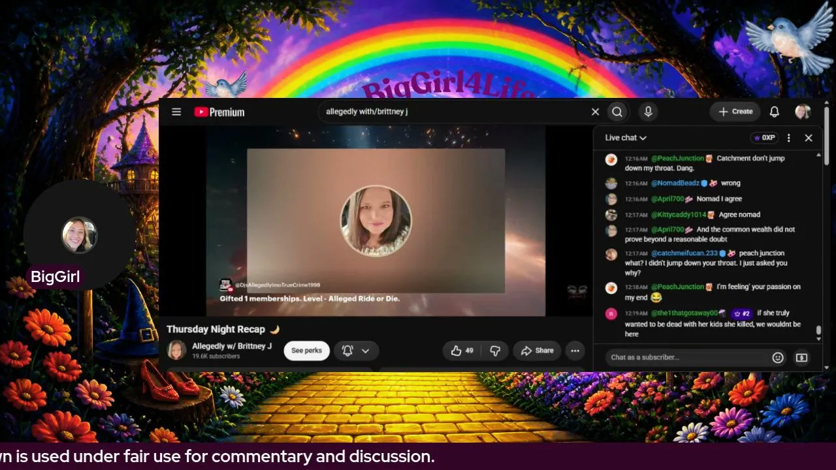Viewport: 836px width, 470px height.
Task: Open the emoji picker in chat
Action: (x=777, y=357)
